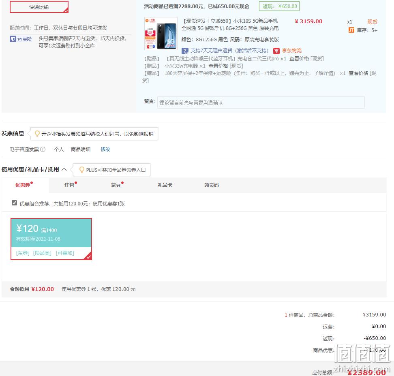This screenshot has width=394, height=376.
Task: Select the 快递运输 delivery option
Action: [39, 7]
